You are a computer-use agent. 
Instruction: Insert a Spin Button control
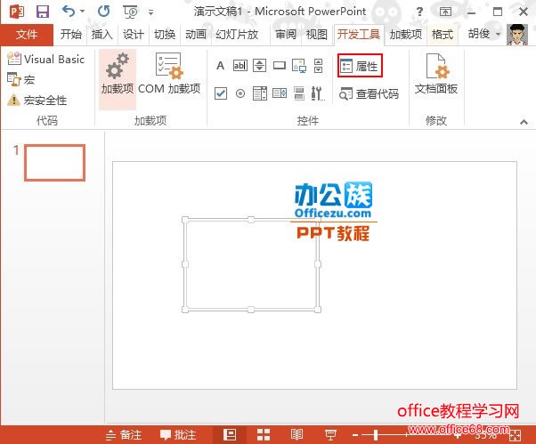pyautogui.click(x=259, y=65)
